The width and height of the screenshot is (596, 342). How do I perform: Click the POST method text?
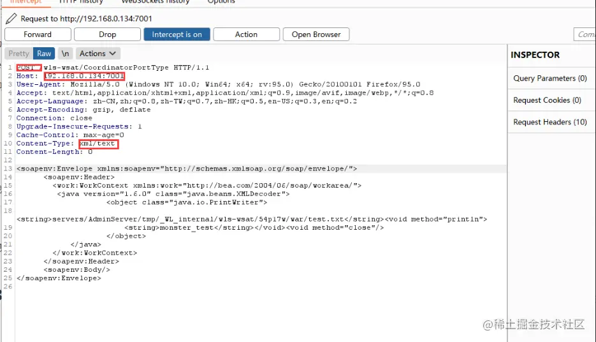pyautogui.click(x=27, y=68)
